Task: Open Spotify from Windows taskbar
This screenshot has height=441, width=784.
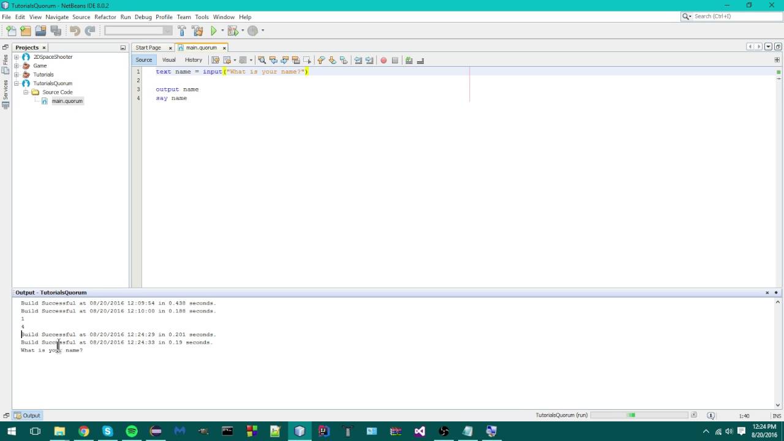Action: coord(132,431)
